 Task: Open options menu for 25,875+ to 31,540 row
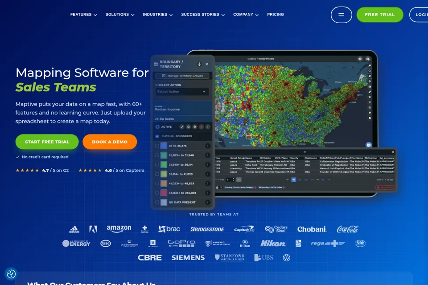coord(208,155)
